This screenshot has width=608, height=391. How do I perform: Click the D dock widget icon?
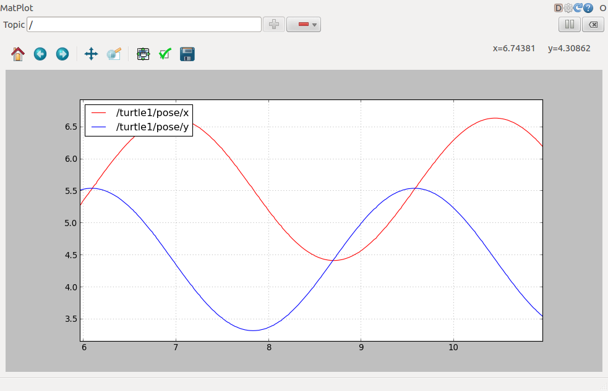[557, 8]
